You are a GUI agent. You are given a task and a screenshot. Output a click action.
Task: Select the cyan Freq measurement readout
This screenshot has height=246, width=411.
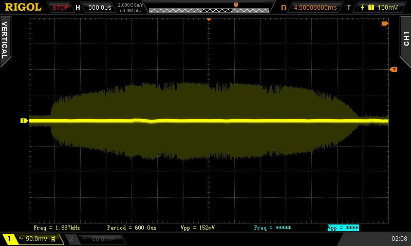(x=272, y=227)
